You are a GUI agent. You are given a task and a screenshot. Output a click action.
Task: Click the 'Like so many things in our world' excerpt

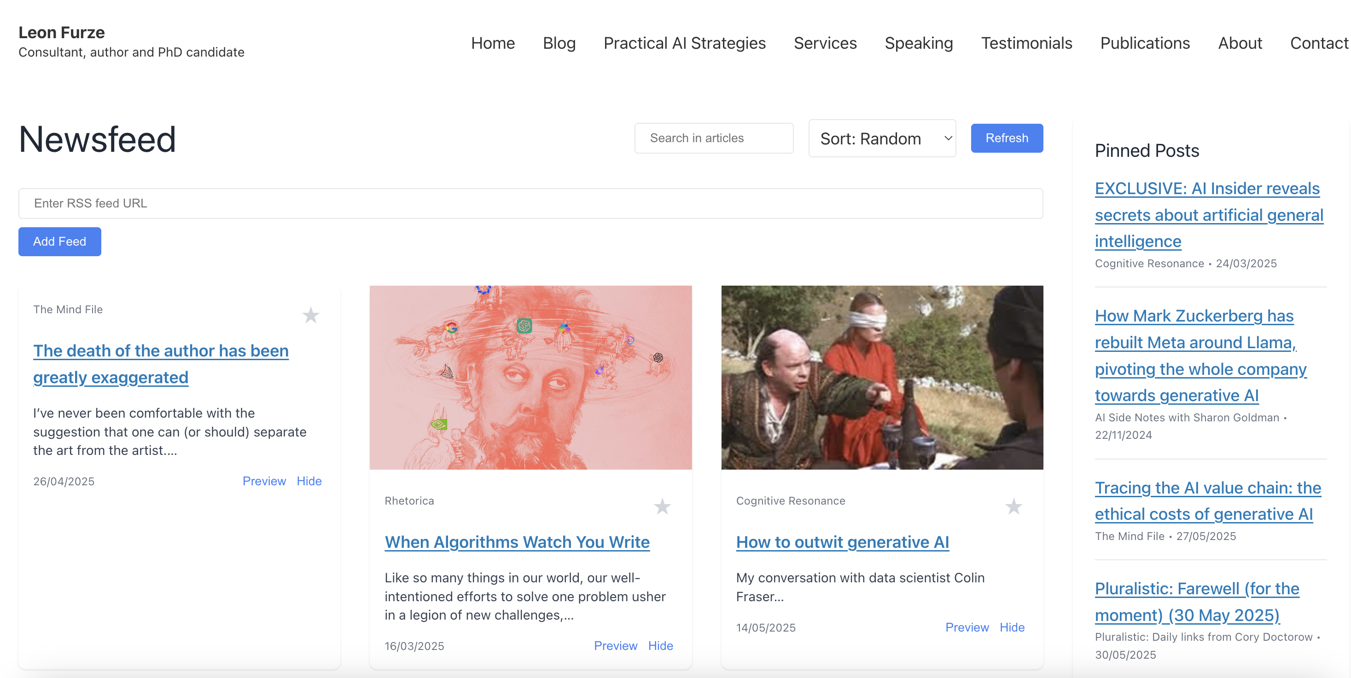pyautogui.click(x=525, y=596)
